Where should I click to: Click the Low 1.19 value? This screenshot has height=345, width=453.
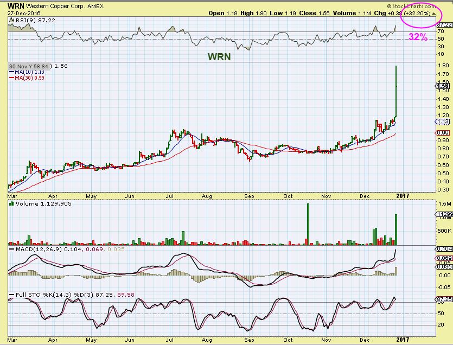click(283, 14)
